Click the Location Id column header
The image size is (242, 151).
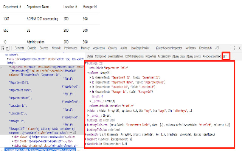pyautogui.click(x=70, y=7)
